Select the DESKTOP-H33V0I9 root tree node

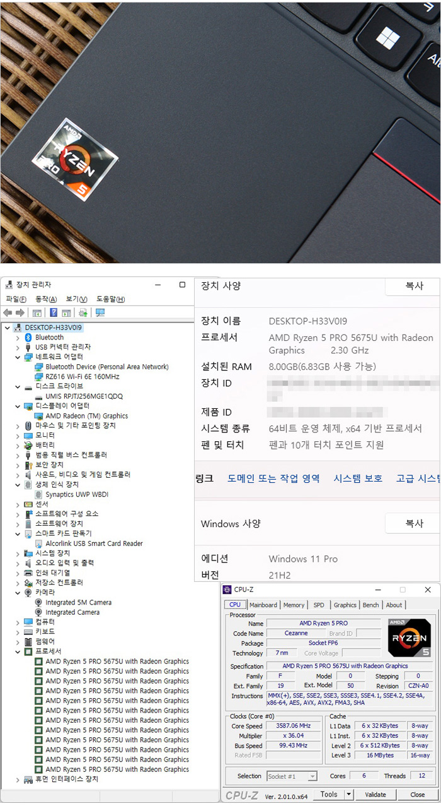54,328
